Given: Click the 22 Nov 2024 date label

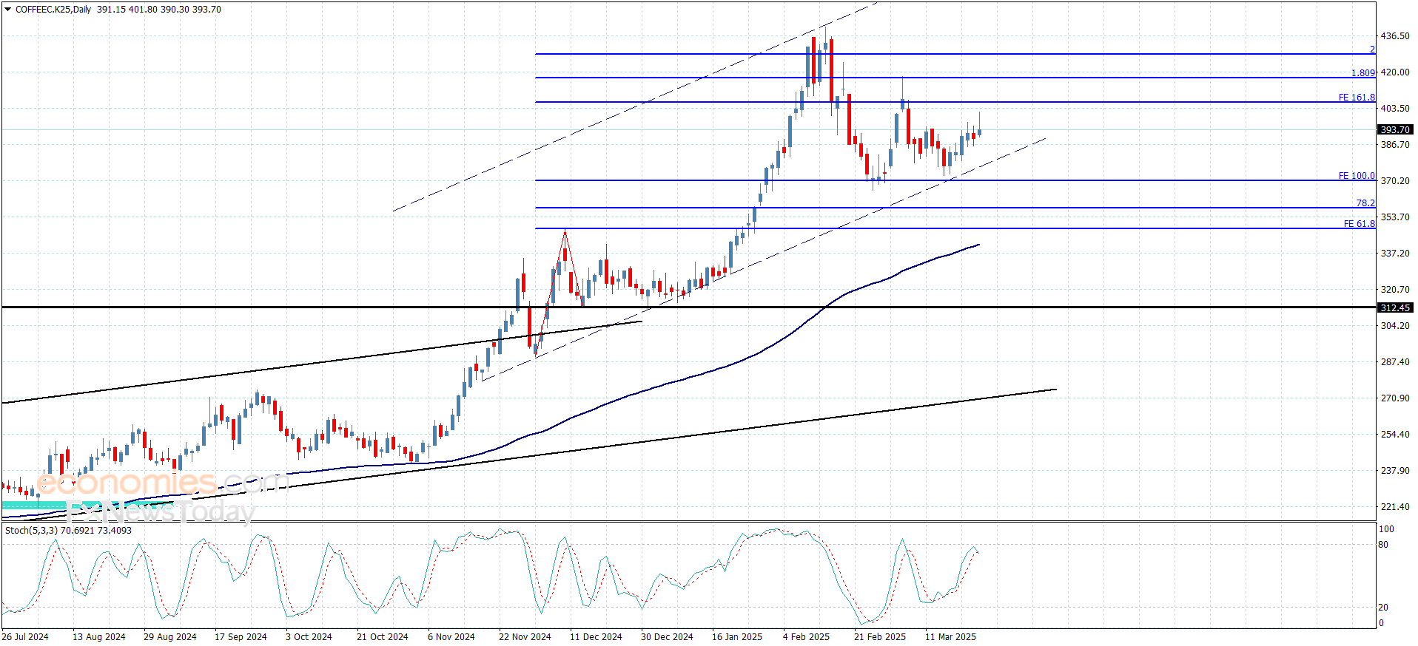Looking at the screenshot, I should (x=525, y=637).
